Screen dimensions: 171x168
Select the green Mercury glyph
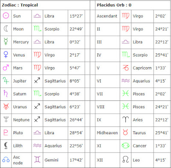click(x=6, y=41)
